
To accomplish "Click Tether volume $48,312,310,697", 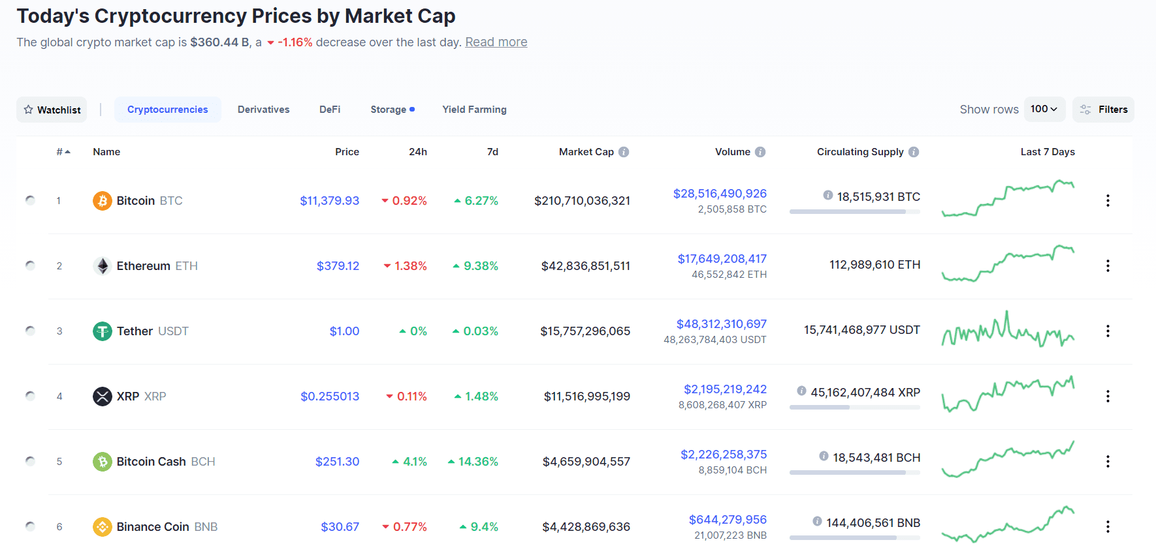I will 722,324.
